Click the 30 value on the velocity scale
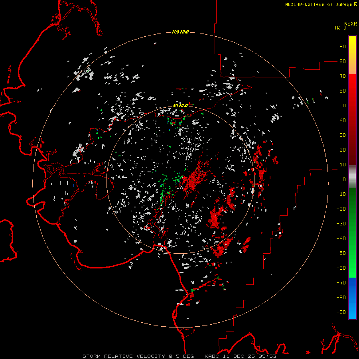The image size is (359, 359). pos(343,135)
